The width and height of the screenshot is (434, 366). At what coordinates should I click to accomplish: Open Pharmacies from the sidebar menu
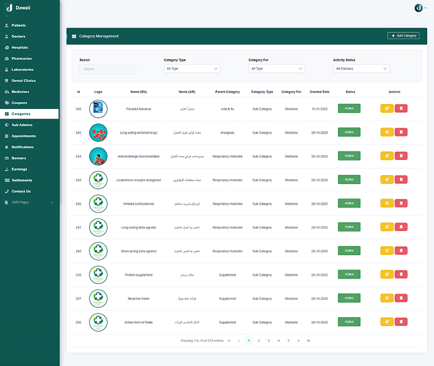tap(22, 59)
